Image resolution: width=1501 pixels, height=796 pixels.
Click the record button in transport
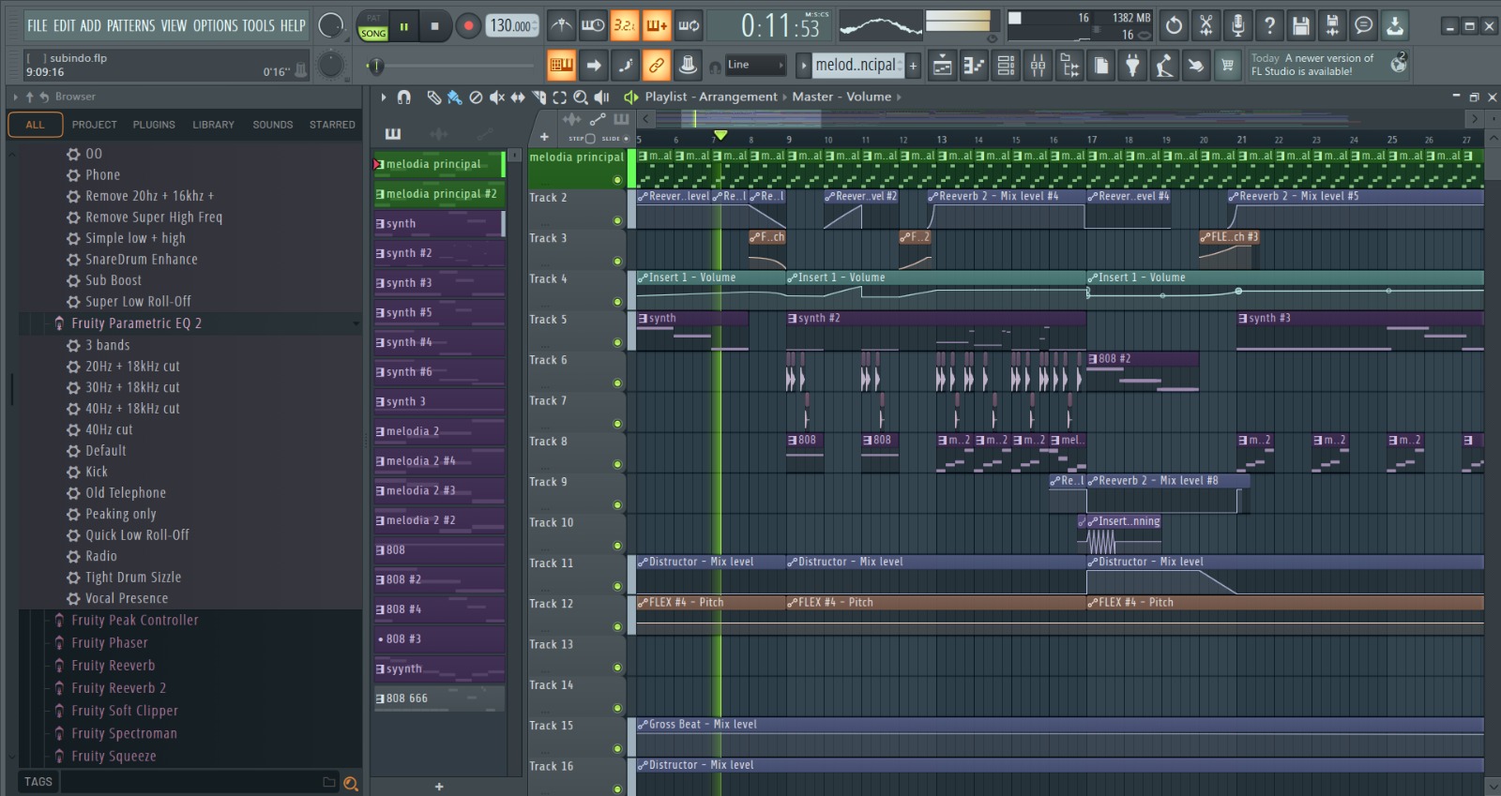click(x=468, y=26)
